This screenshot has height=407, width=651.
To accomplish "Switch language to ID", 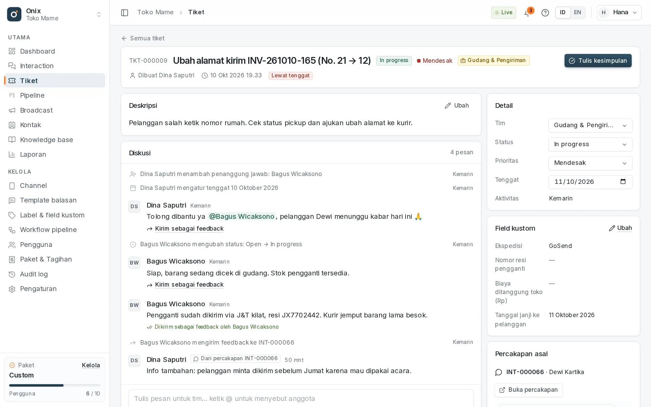I will click(563, 13).
